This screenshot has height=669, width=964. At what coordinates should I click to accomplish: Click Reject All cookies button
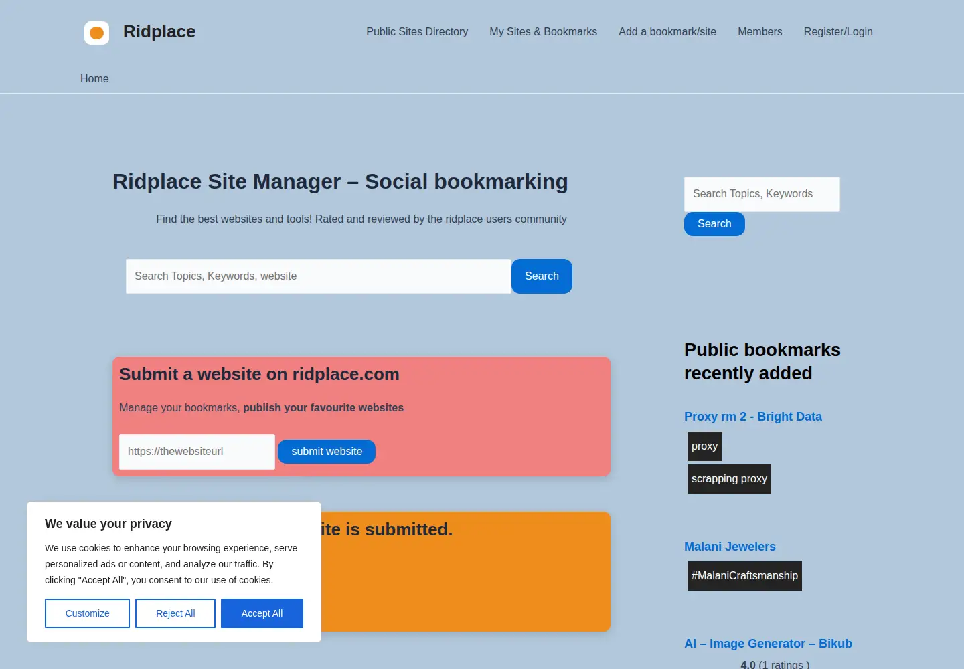click(175, 613)
